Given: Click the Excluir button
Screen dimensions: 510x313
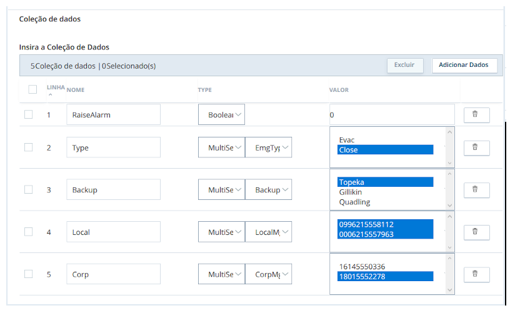Looking at the screenshot, I should (x=405, y=66).
